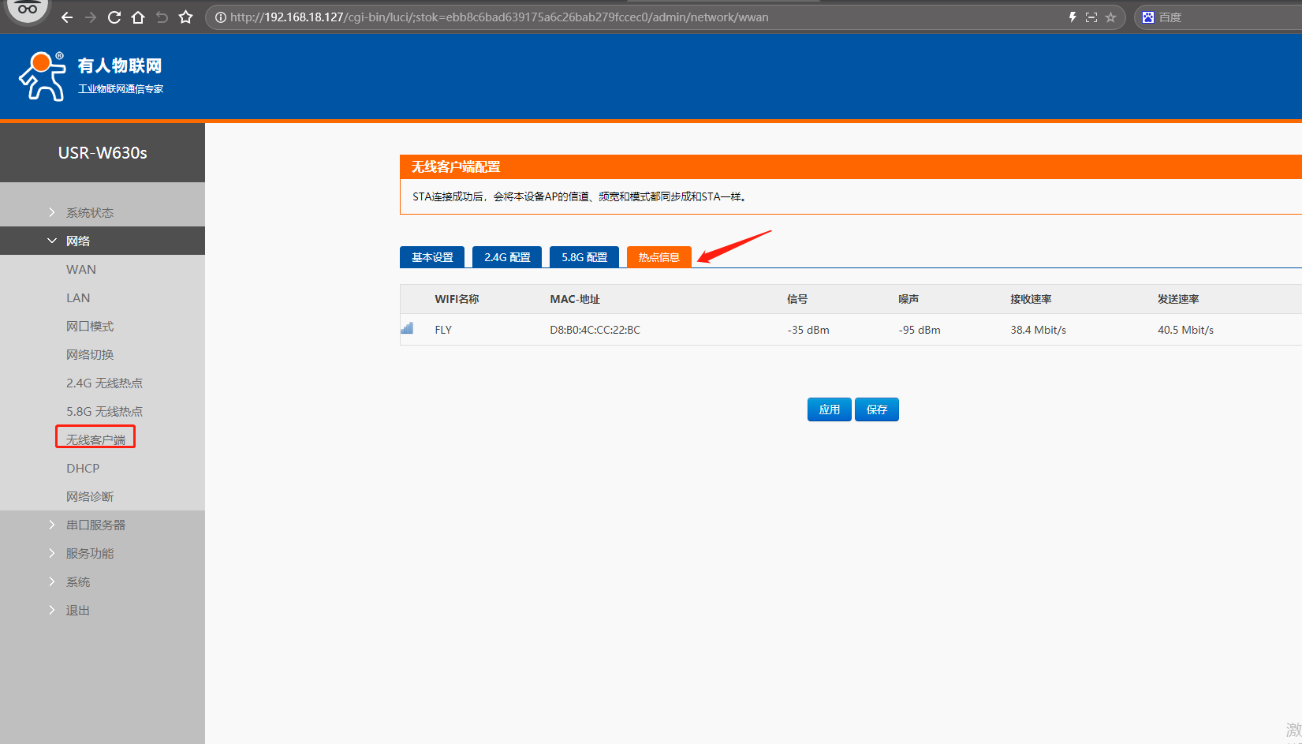
Task: Expand the 系统状态 sidebar section
Action: point(89,213)
